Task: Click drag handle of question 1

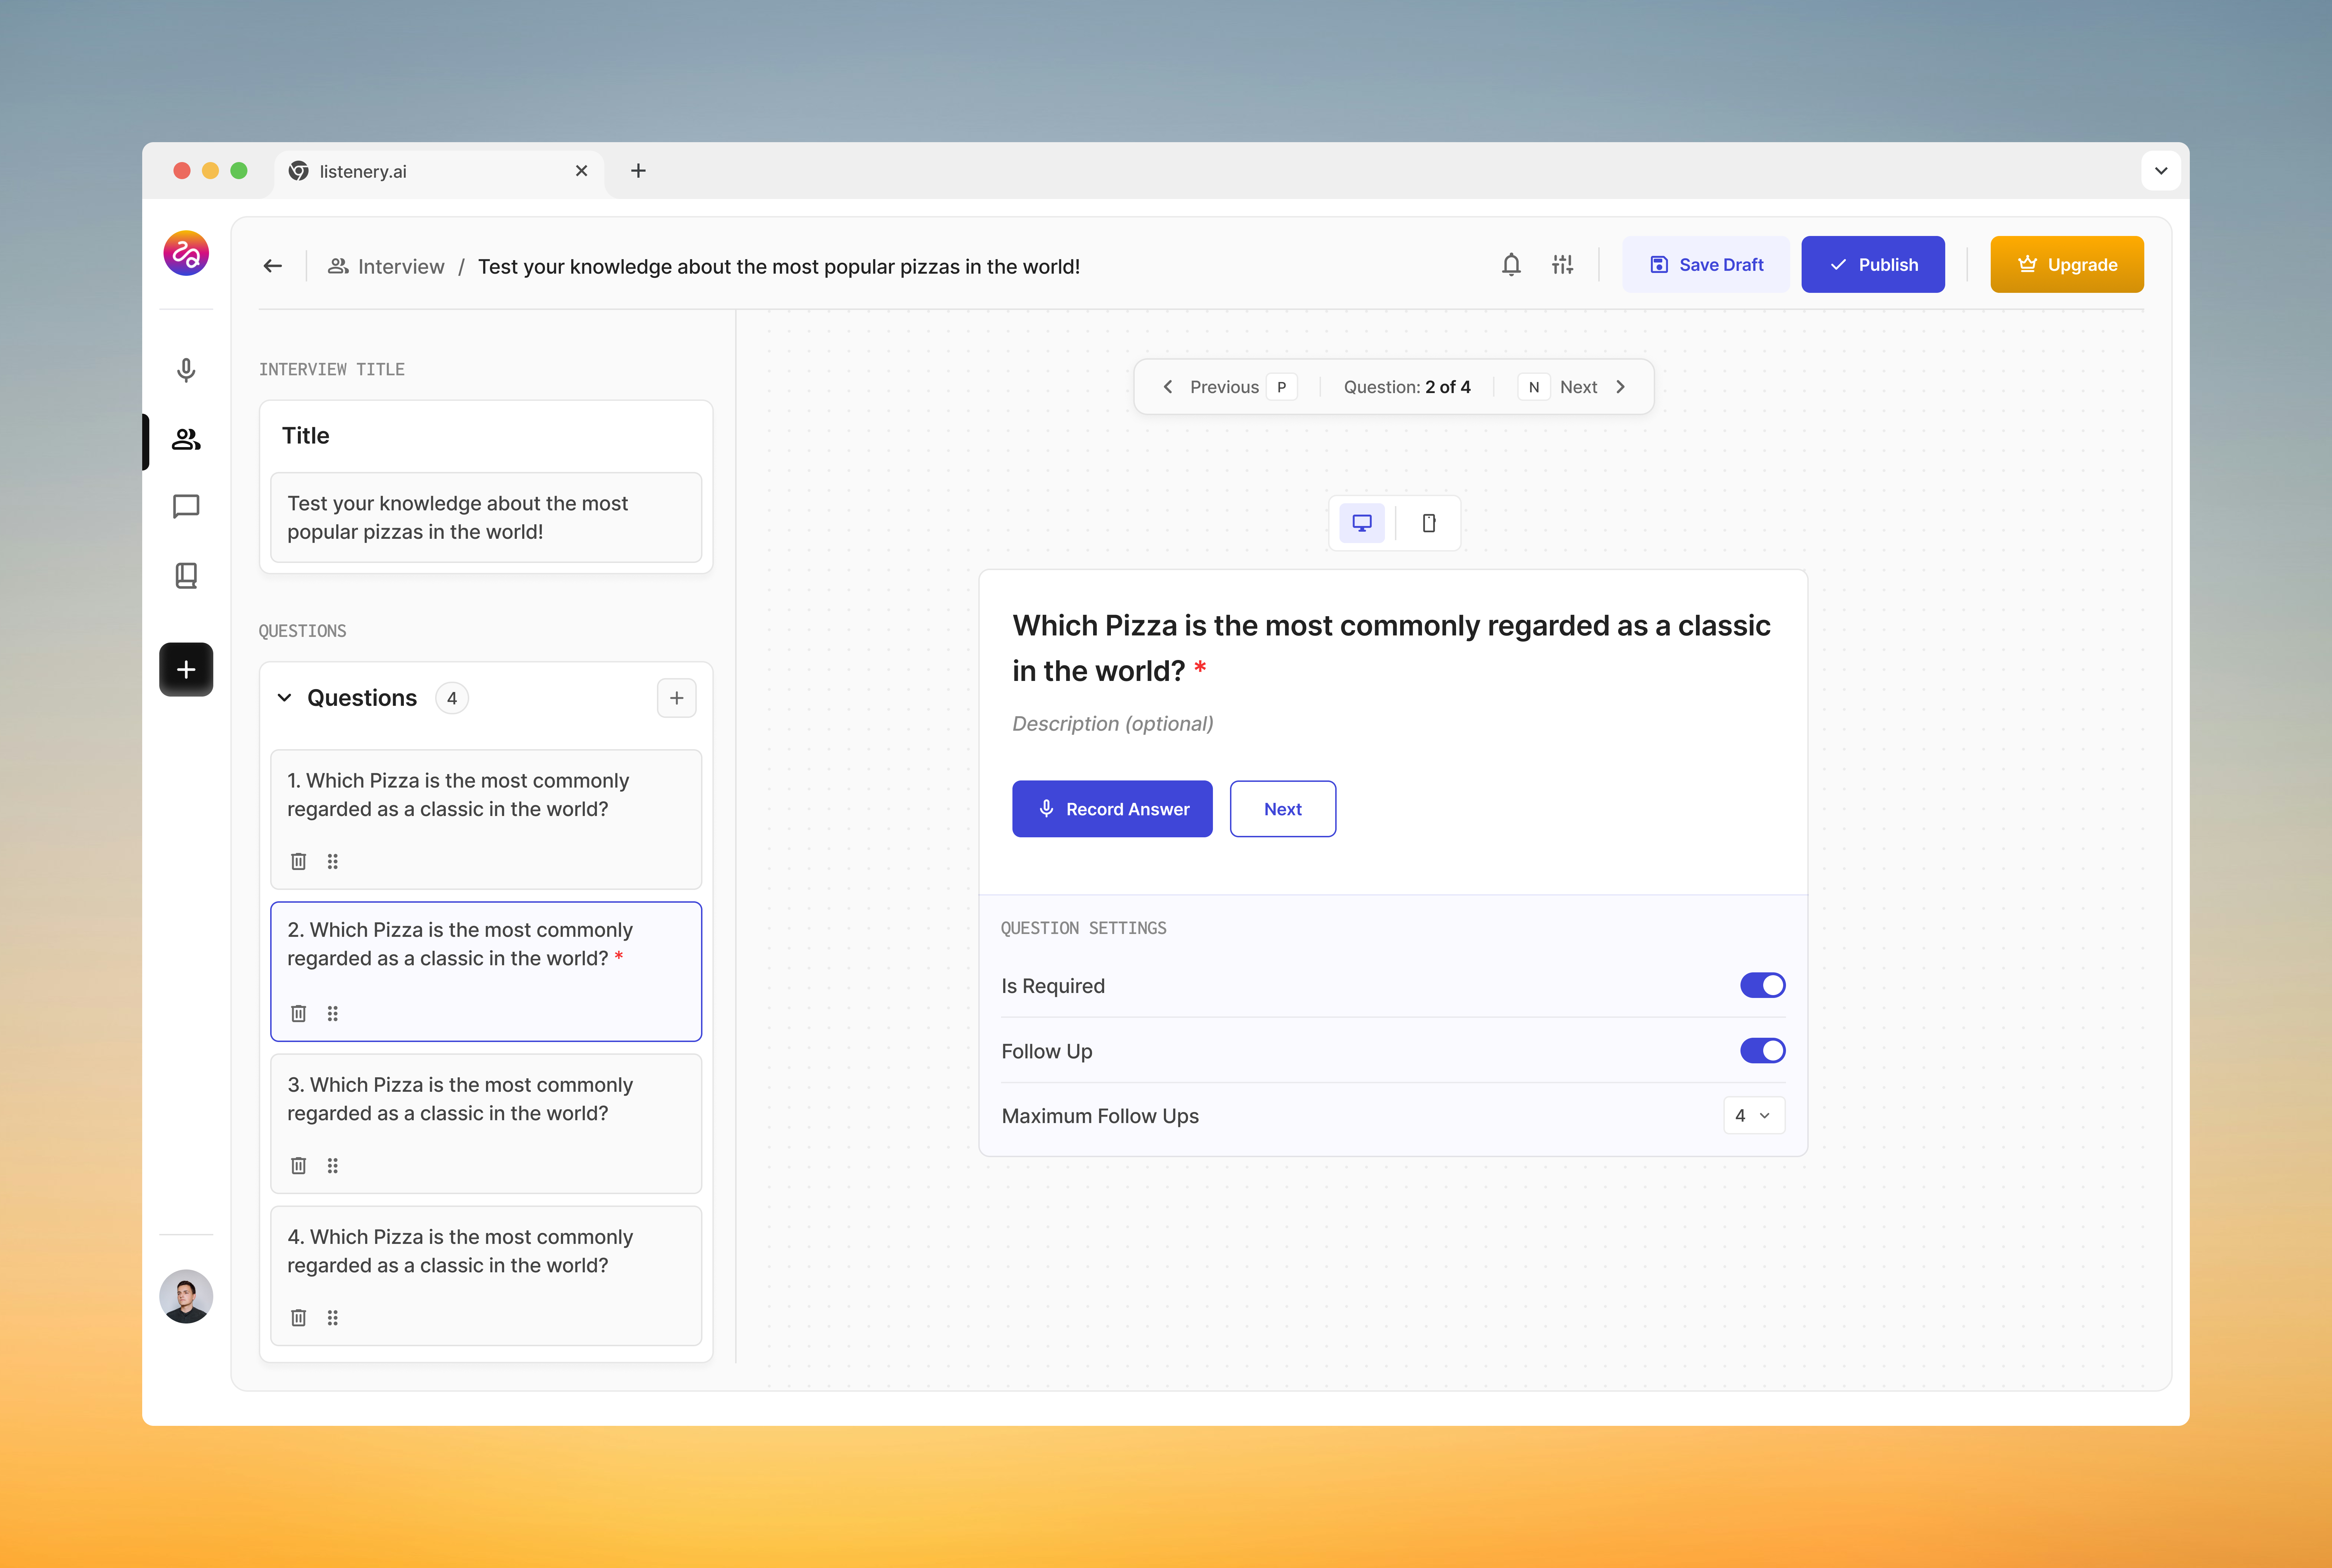Action: (333, 862)
